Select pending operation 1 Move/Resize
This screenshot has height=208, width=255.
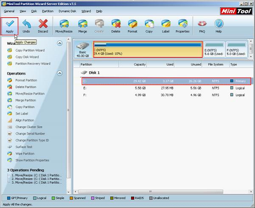point(36,175)
